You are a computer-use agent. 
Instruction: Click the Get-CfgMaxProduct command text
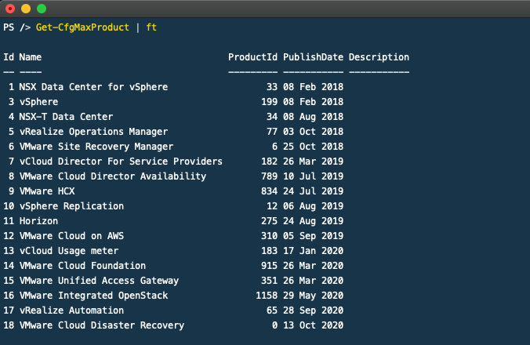[82, 27]
